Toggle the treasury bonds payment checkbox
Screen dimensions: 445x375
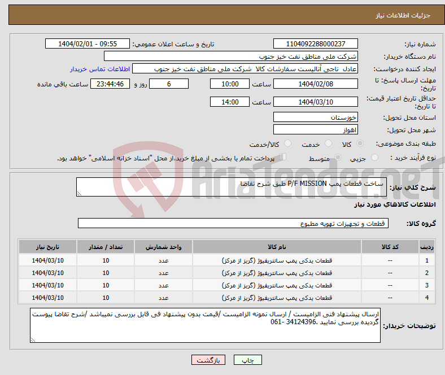tap(283, 158)
